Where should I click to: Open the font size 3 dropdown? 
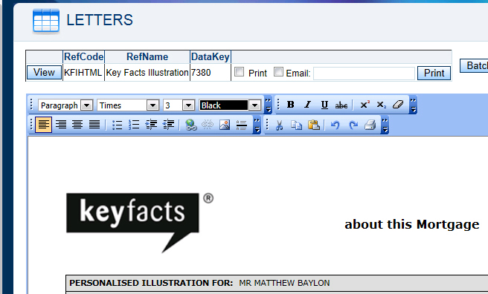point(188,105)
